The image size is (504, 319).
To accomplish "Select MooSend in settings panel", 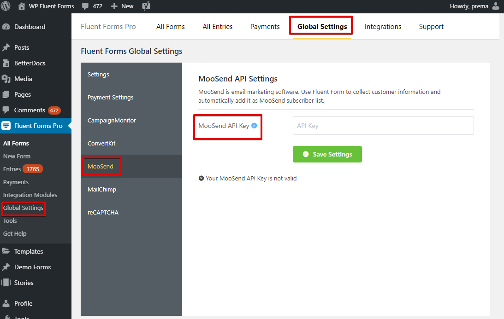I will point(131,167).
